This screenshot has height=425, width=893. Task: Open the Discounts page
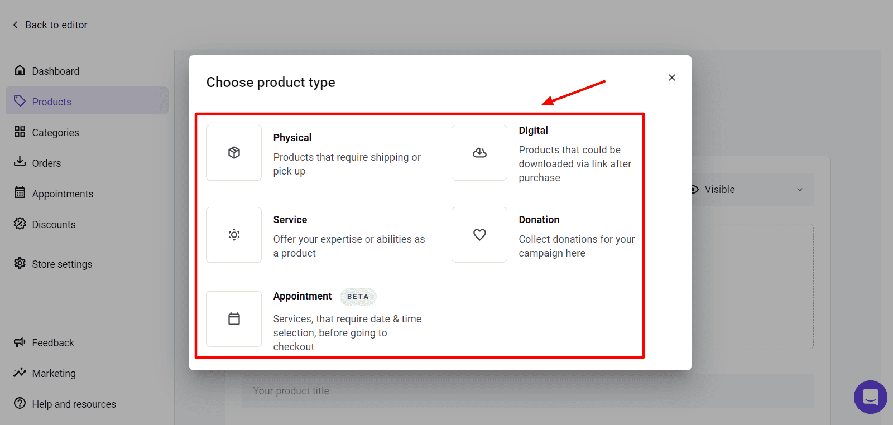click(54, 224)
